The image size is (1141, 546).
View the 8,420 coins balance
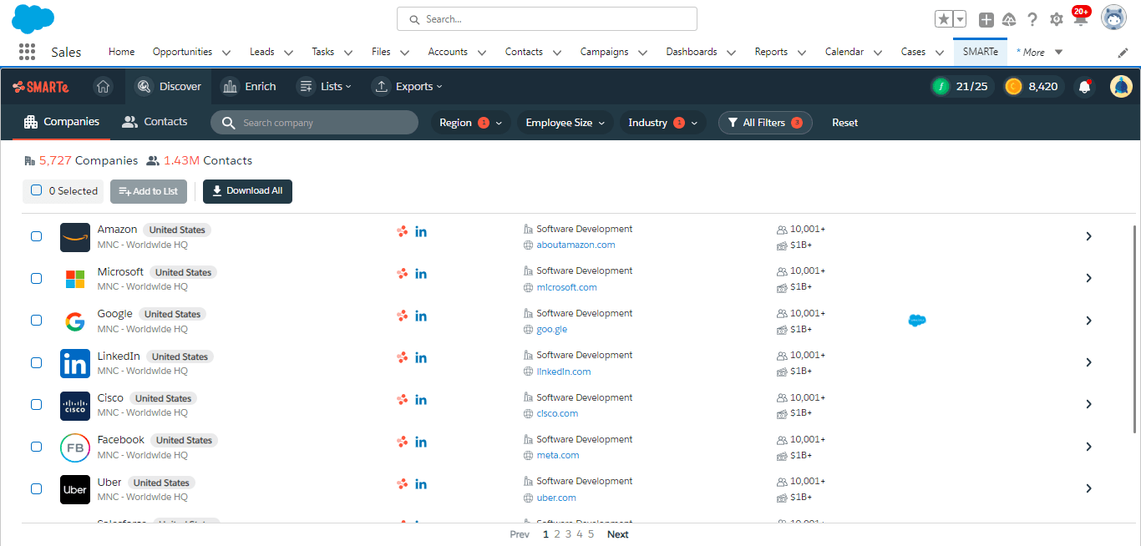(x=1033, y=86)
